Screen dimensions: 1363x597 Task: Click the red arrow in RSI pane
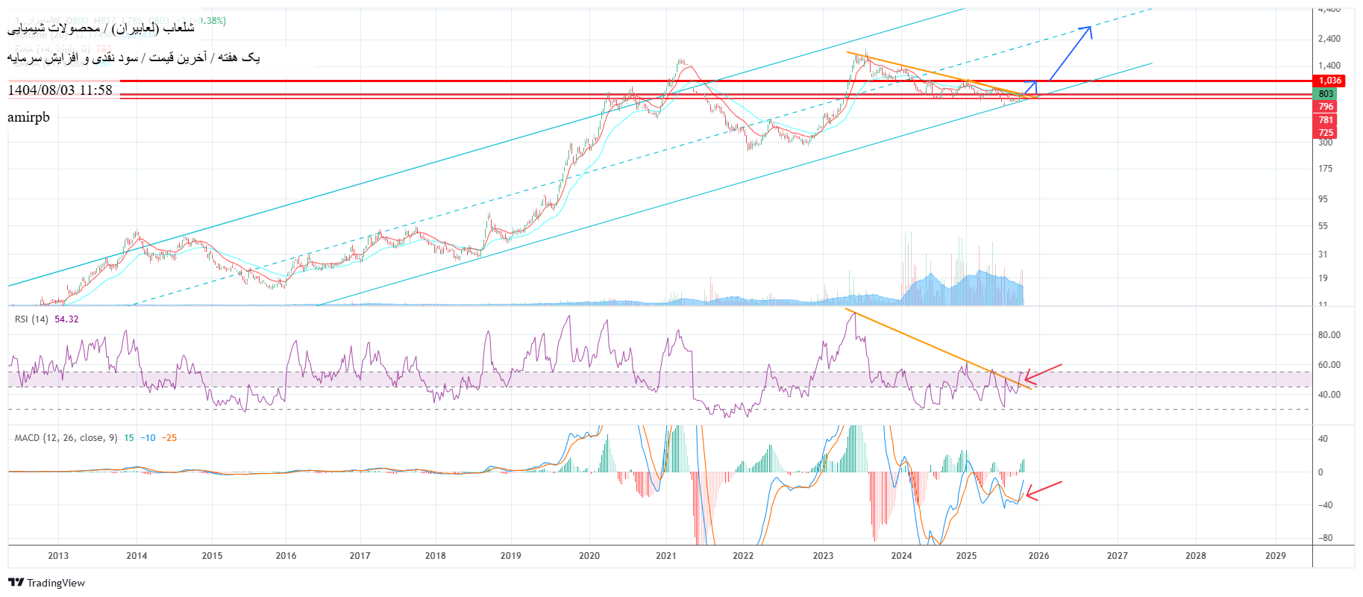(x=1043, y=373)
